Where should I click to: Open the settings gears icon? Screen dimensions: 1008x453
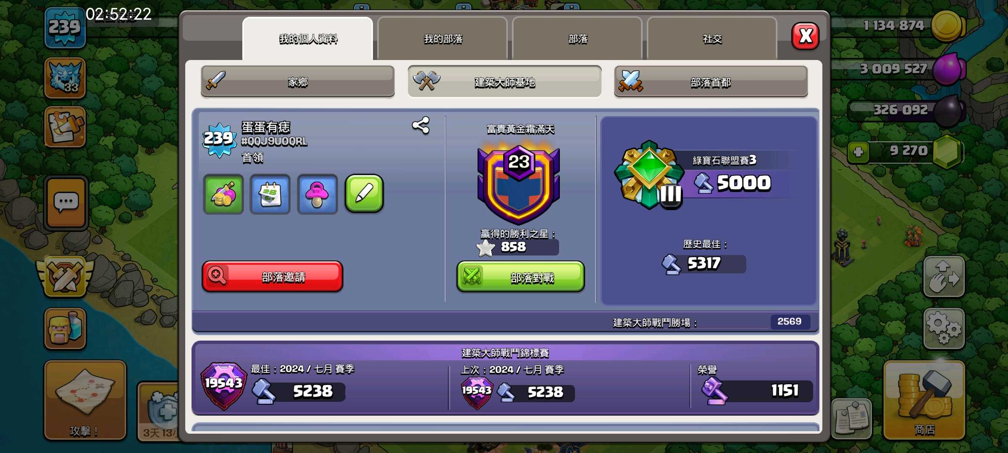(944, 328)
